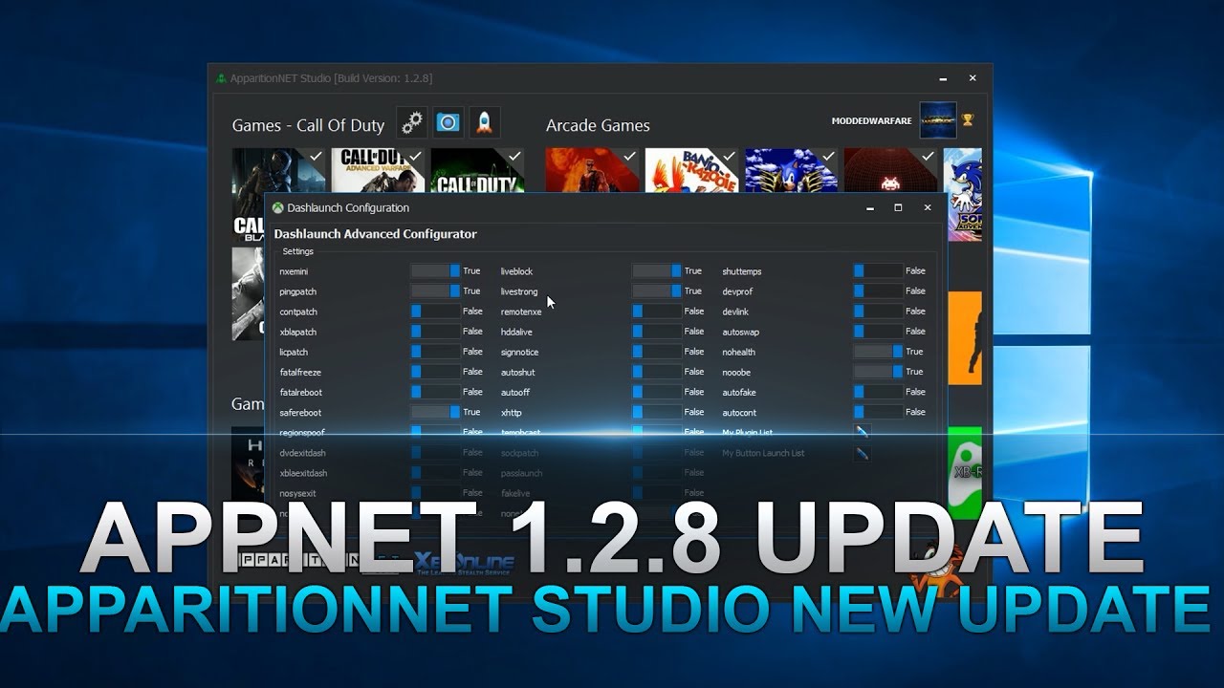Uncheck the Banjo-Kazooie game checkmark
1224x688 pixels.
[729, 156]
